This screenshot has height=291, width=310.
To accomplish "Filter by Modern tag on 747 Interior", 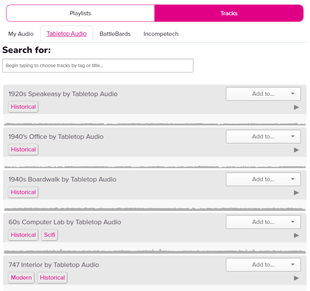I will (21, 278).
